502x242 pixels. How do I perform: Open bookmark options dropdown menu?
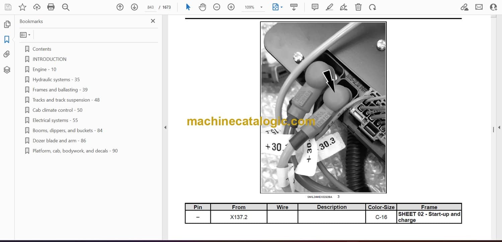pos(25,35)
